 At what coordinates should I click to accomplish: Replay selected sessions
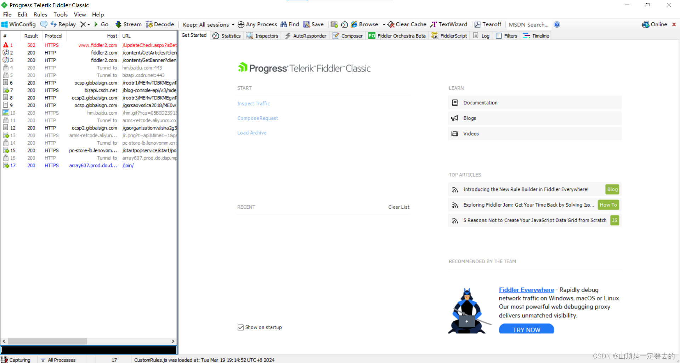click(63, 24)
